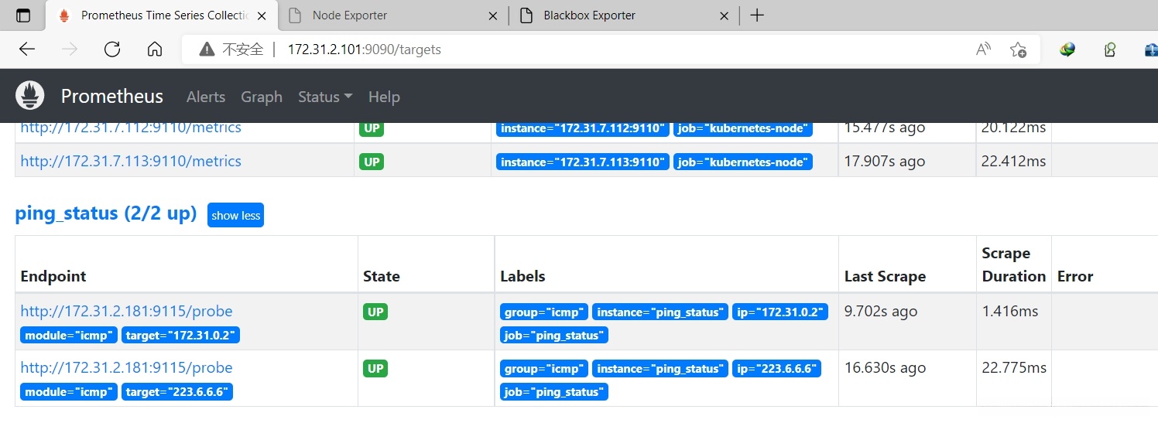Open the Alerts navigation item
The width and height of the screenshot is (1158, 423).
[x=206, y=97]
